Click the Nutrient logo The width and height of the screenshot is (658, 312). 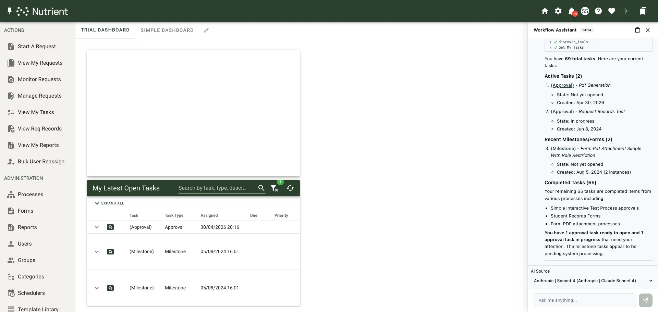[x=42, y=11]
